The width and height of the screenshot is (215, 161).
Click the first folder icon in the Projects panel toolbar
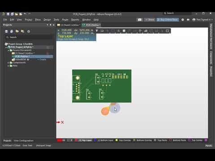click(17, 31)
